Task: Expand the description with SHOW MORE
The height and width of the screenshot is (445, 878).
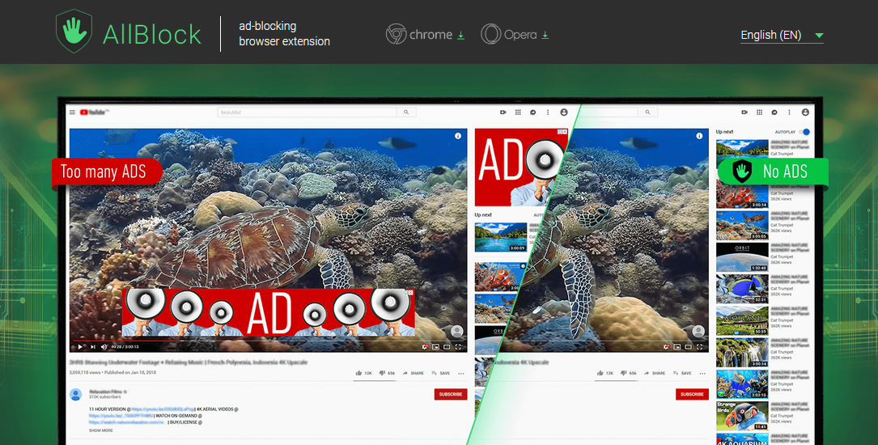Action: click(x=101, y=430)
